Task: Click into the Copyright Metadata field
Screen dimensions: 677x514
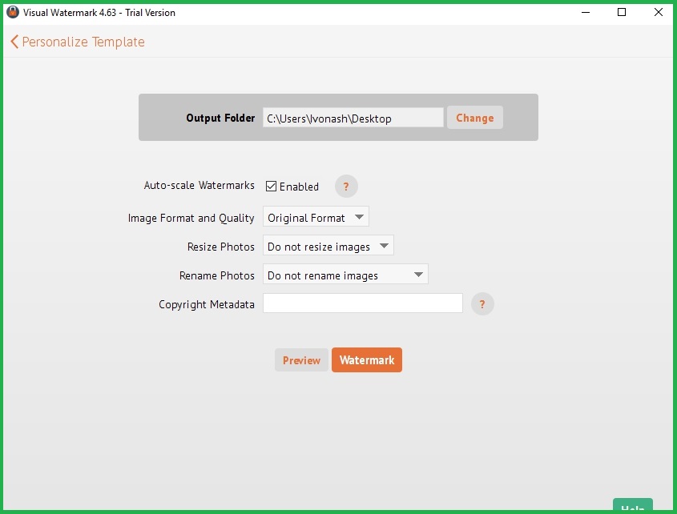Action: (363, 303)
